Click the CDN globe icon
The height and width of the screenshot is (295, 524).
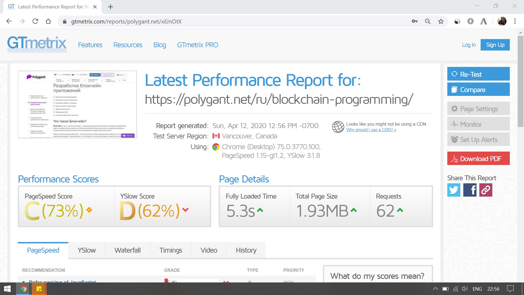[x=338, y=127]
